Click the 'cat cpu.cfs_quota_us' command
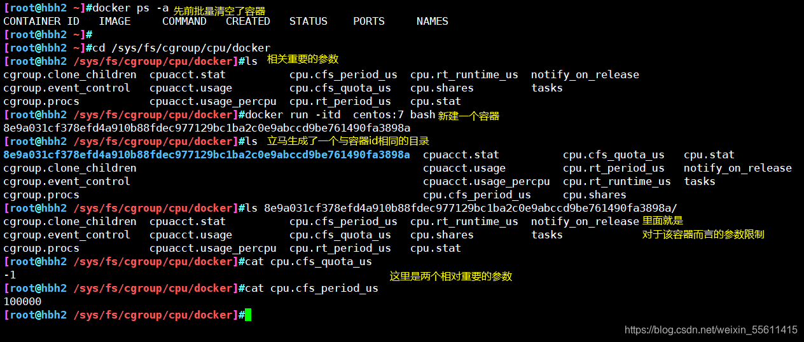Image resolution: width=804 pixels, height=342 pixels. (308, 261)
